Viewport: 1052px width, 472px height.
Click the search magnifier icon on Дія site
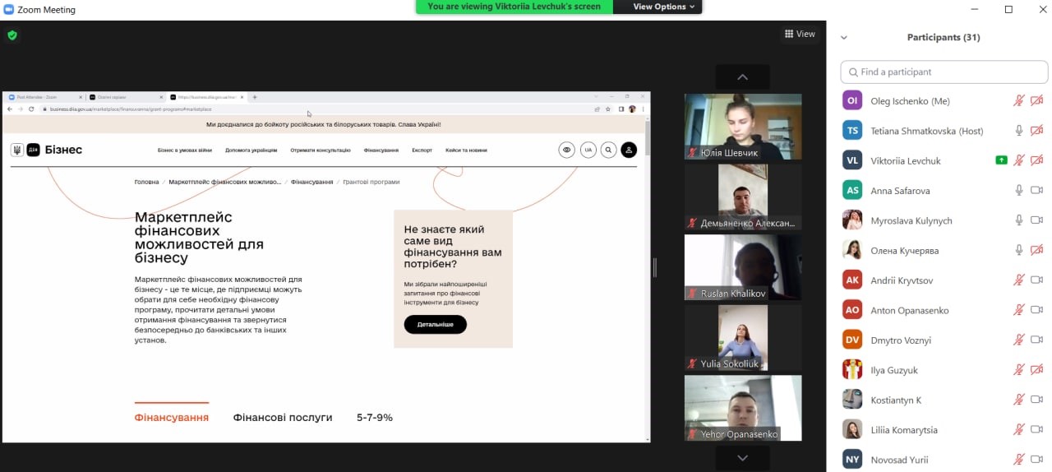click(x=608, y=150)
